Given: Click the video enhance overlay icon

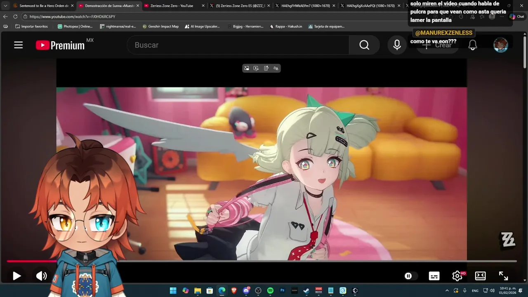Looking at the screenshot, I should [x=256, y=68].
